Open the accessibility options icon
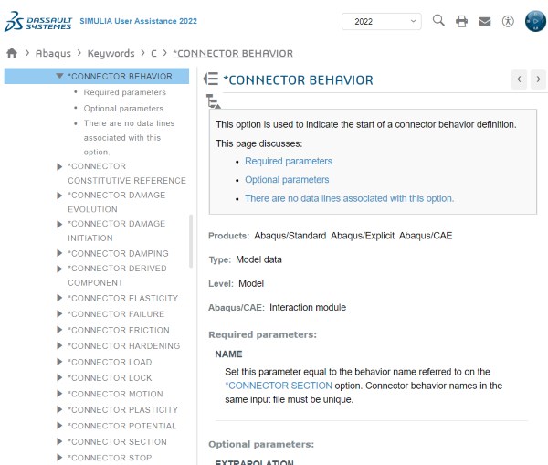 point(508,21)
